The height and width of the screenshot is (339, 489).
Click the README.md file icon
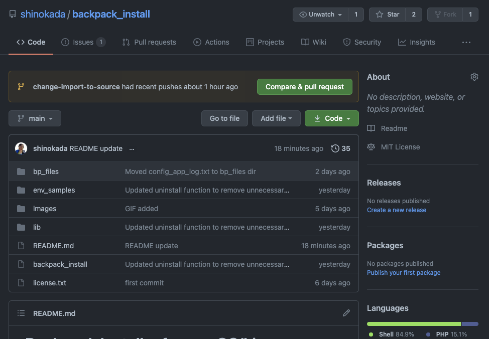[x=21, y=246]
